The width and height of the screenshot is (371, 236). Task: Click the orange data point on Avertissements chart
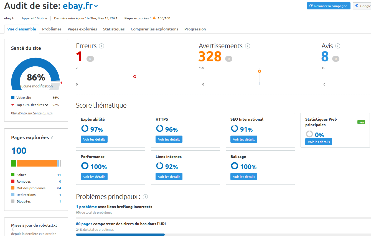coord(260,71)
